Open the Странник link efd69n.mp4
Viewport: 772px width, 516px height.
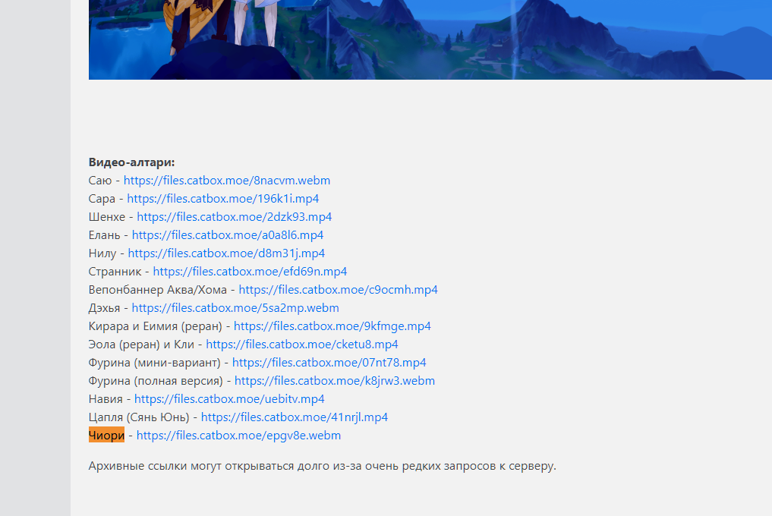tap(250, 272)
